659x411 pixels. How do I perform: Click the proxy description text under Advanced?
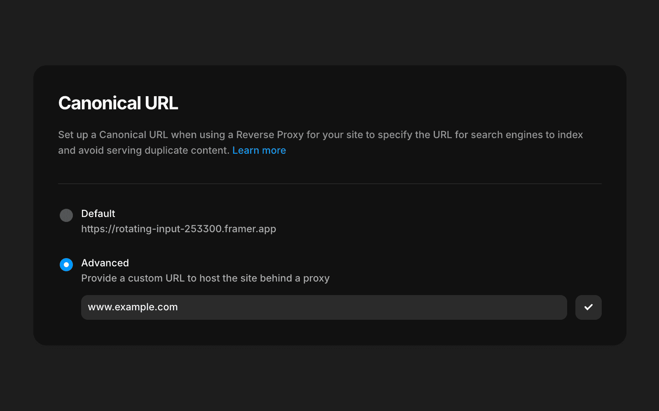(x=205, y=278)
